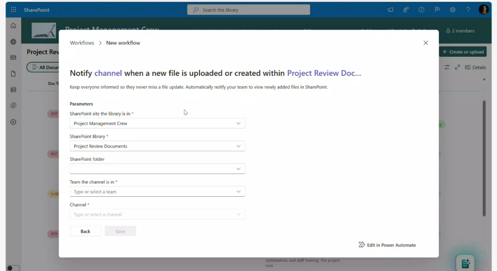The width and height of the screenshot is (497, 271).
Task: Click the expand full-screen arrows icon
Action: pos(457,68)
